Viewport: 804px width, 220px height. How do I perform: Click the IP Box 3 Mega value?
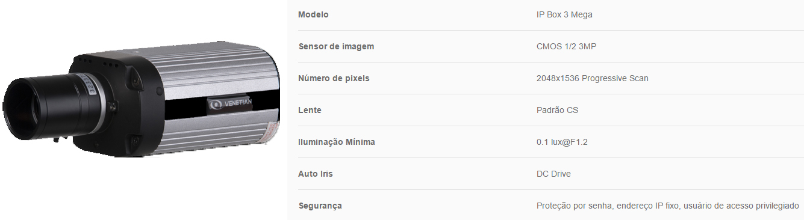(x=564, y=14)
